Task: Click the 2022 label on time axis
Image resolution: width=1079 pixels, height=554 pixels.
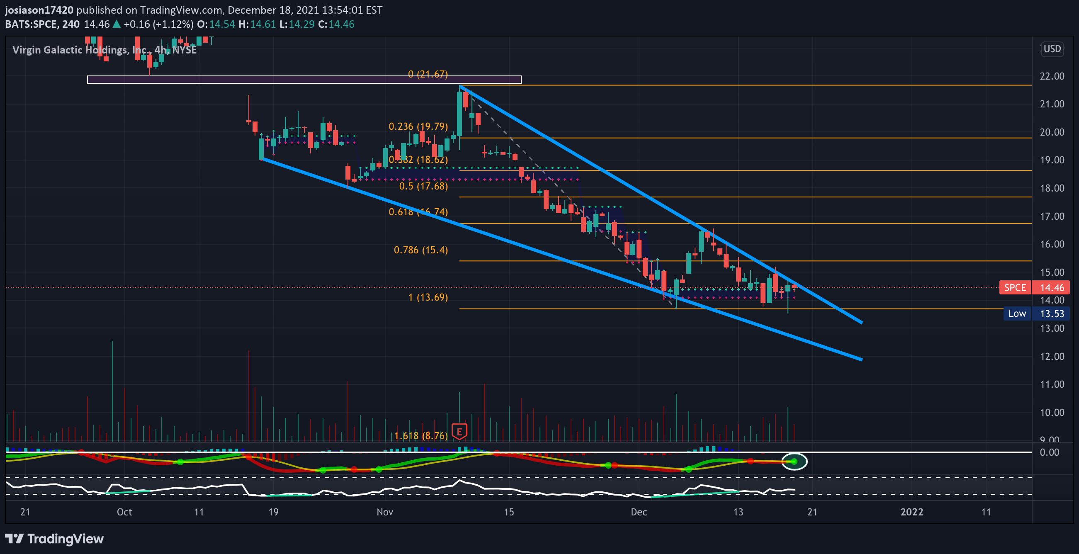Action: pyautogui.click(x=911, y=512)
